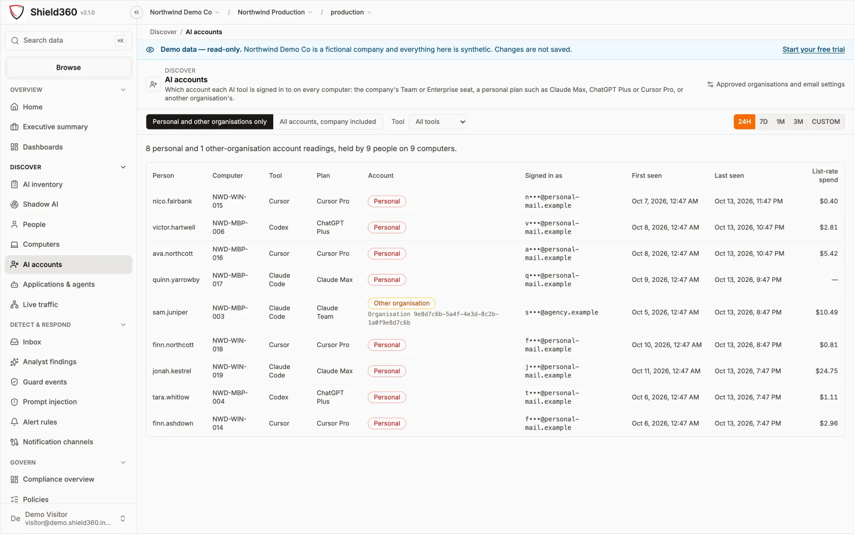Focus the Search data field
Screen dimensions: 854x534
(68, 41)
